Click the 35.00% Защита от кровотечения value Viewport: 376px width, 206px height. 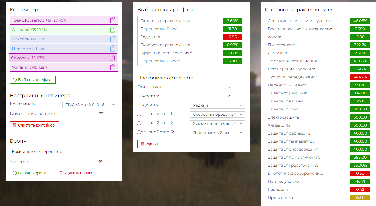click(360, 165)
